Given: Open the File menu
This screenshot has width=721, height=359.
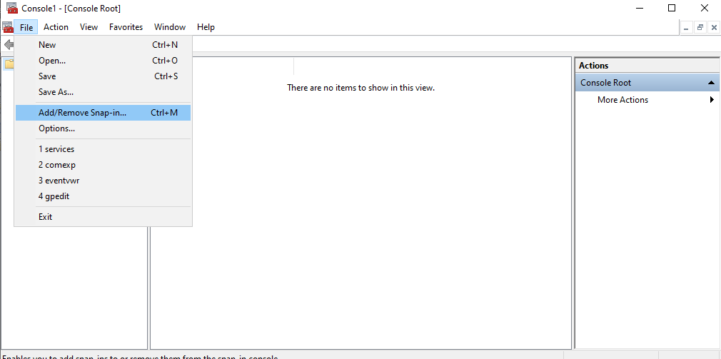Looking at the screenshot, I should pyautogui.click(x=26, y=27).
